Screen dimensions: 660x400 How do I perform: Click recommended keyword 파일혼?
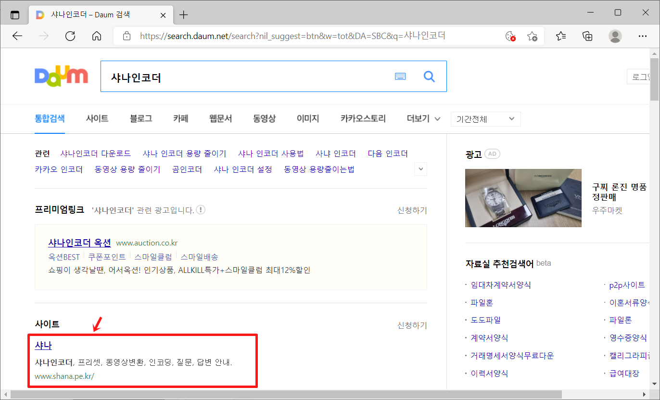pyautogui.click(x=482, y=303)
